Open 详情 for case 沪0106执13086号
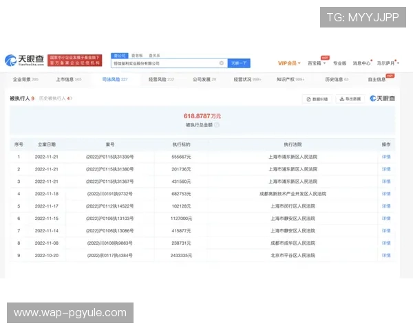 (x=386, y=231)
